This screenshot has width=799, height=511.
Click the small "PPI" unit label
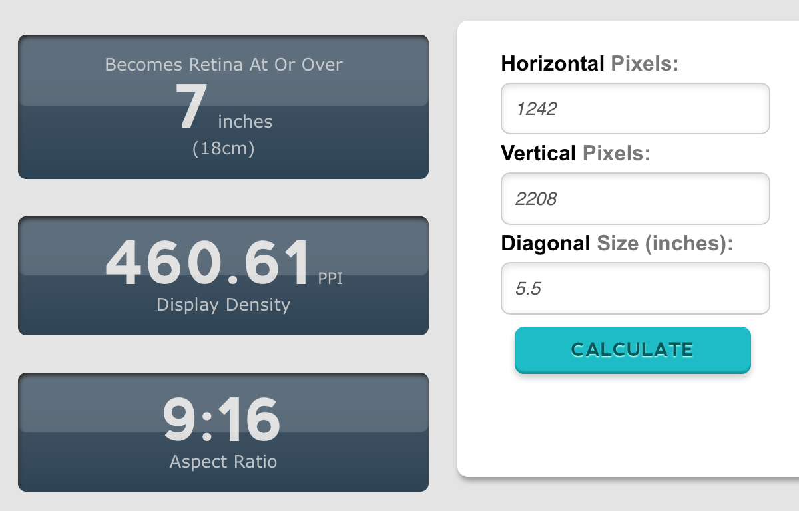(330, 278)
